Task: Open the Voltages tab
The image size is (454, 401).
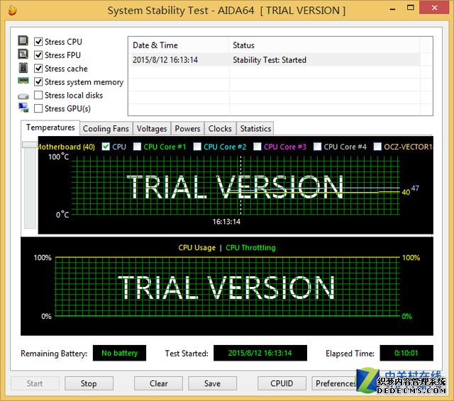Action: coord(152,129)
